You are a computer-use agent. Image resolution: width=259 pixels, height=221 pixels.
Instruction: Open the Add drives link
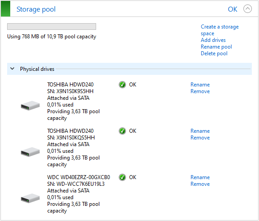tap(213, 40)
